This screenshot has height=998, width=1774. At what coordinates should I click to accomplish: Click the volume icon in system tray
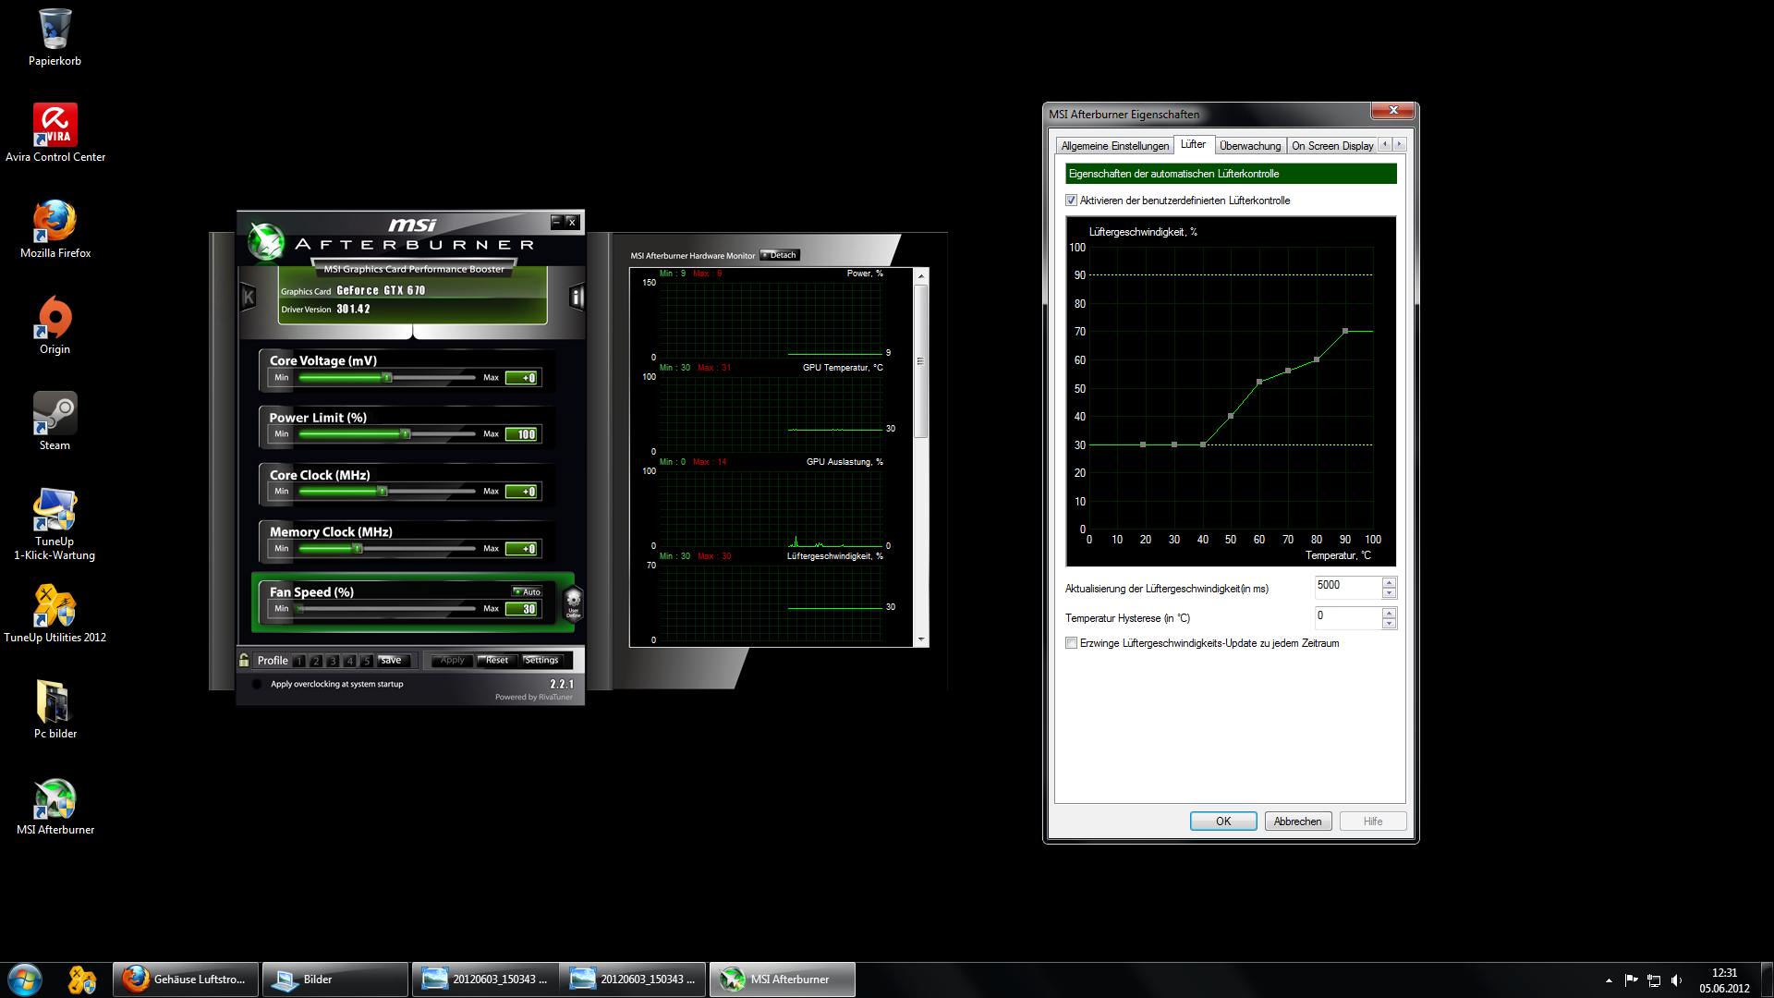[x=1677, y=980]
